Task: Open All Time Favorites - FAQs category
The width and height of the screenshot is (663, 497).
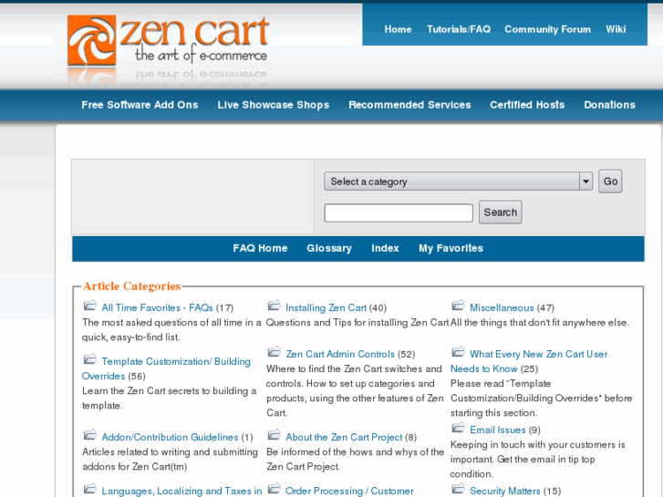Action: tap(157, 308)
